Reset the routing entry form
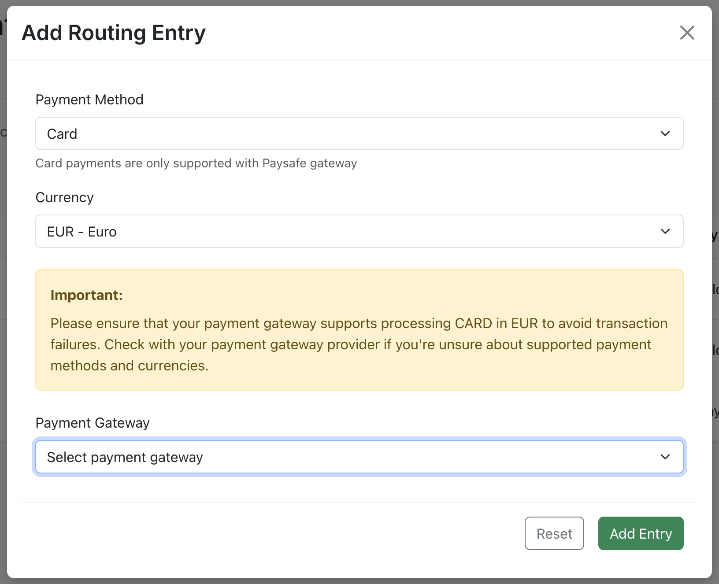719x584 pixels. pyautogui.click(x=554, y=533)
